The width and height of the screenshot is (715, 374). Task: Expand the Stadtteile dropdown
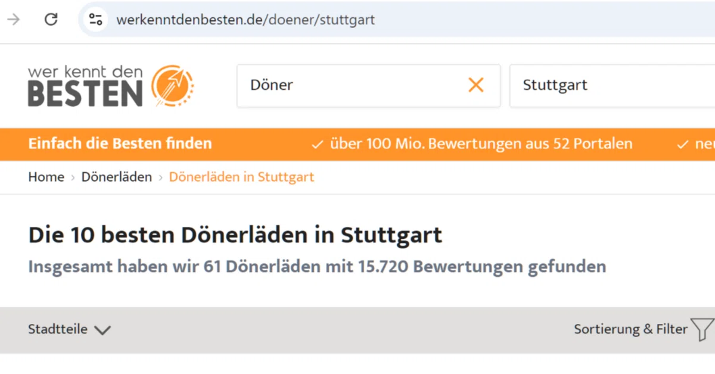pos(69,329)
